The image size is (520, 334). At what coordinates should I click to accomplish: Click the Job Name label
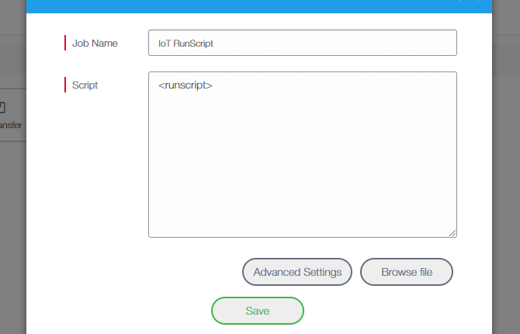[95, 43]
